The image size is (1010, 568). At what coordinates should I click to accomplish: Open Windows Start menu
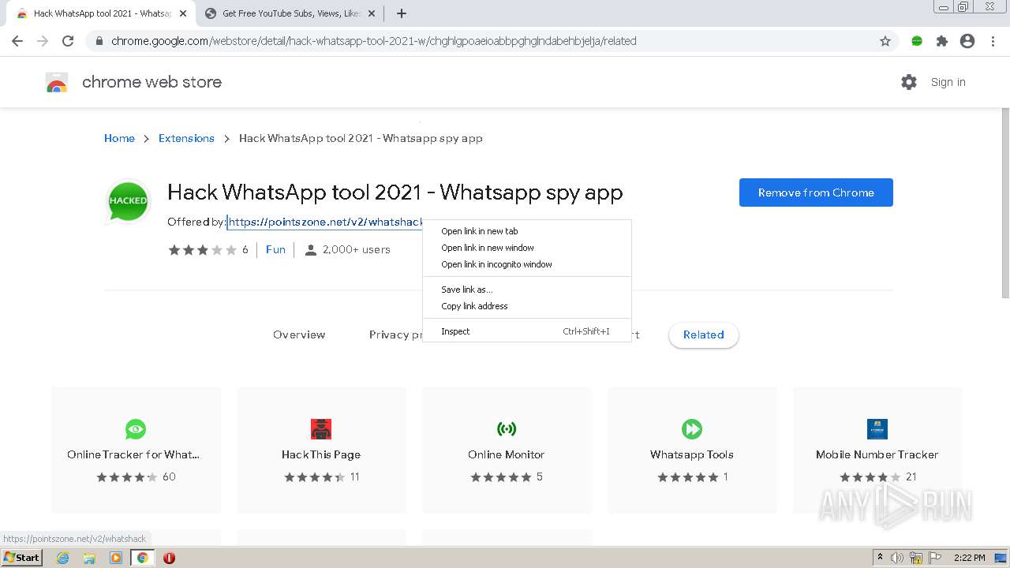coord(22,558)
